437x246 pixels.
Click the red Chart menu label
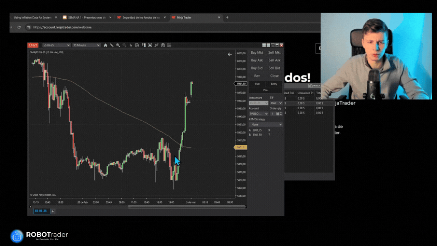33,45
